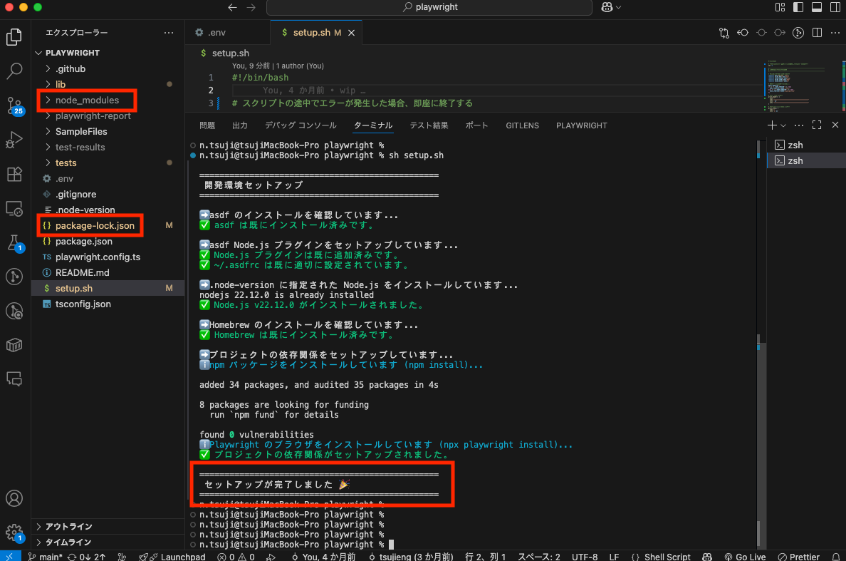Switch to the 出力 panel tab
Image resolution: width=846 pixels, height=561 pixels.
pos(240,125)
